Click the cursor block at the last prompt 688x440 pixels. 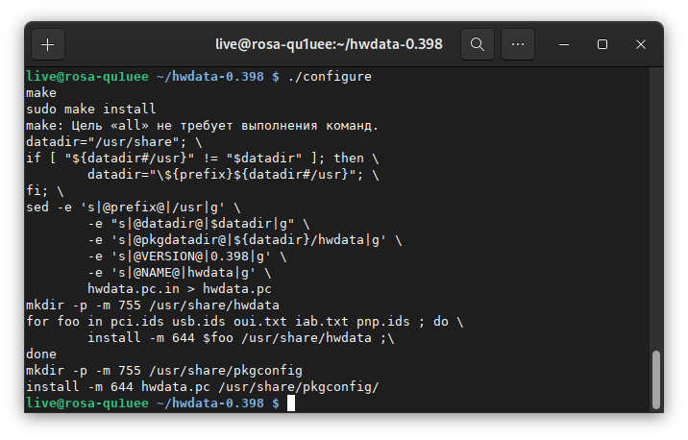point(291,403)
